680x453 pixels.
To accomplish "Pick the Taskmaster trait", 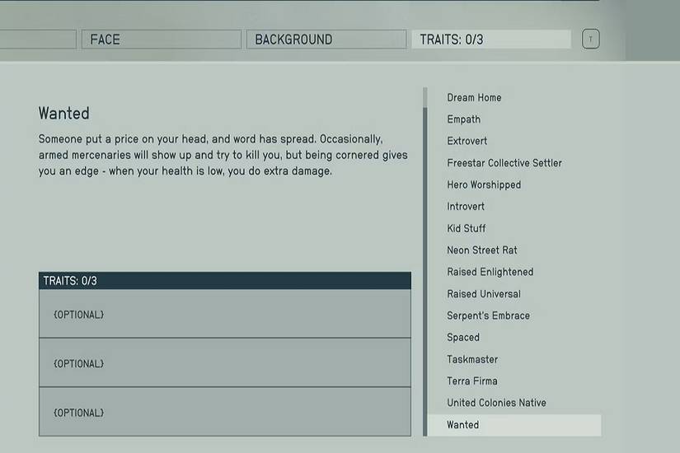I will 472,359.
